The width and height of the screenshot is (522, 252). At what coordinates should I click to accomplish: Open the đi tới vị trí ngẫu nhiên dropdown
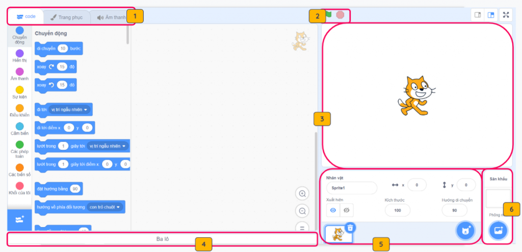pyautogui.click(x=69, y=109)
